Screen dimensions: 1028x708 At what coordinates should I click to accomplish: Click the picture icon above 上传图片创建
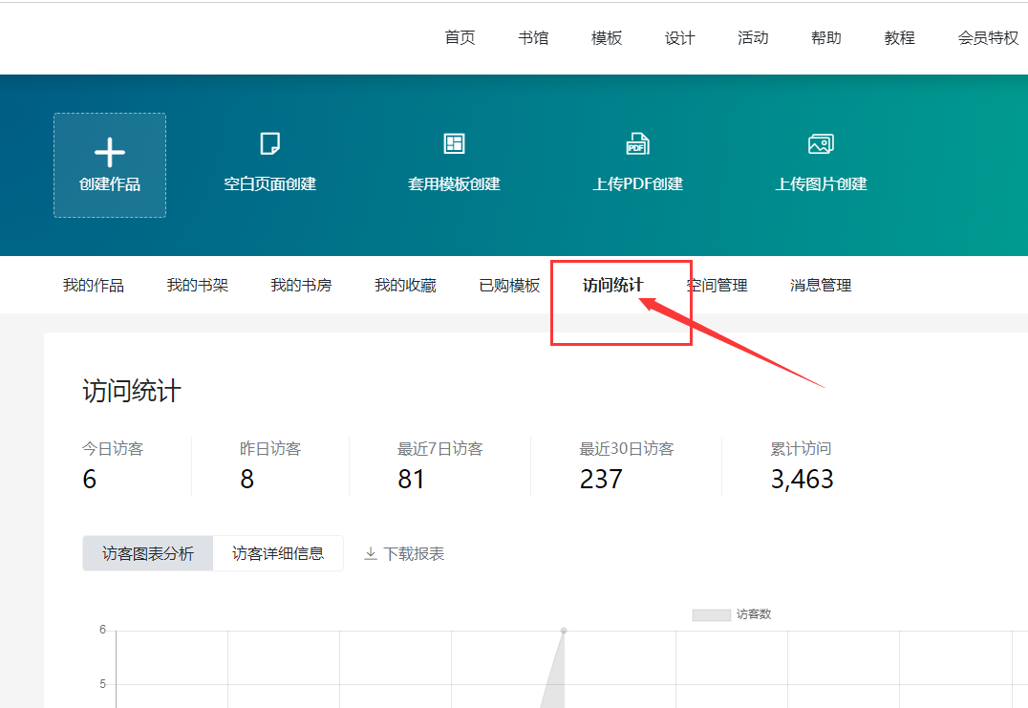click(821, 143)
